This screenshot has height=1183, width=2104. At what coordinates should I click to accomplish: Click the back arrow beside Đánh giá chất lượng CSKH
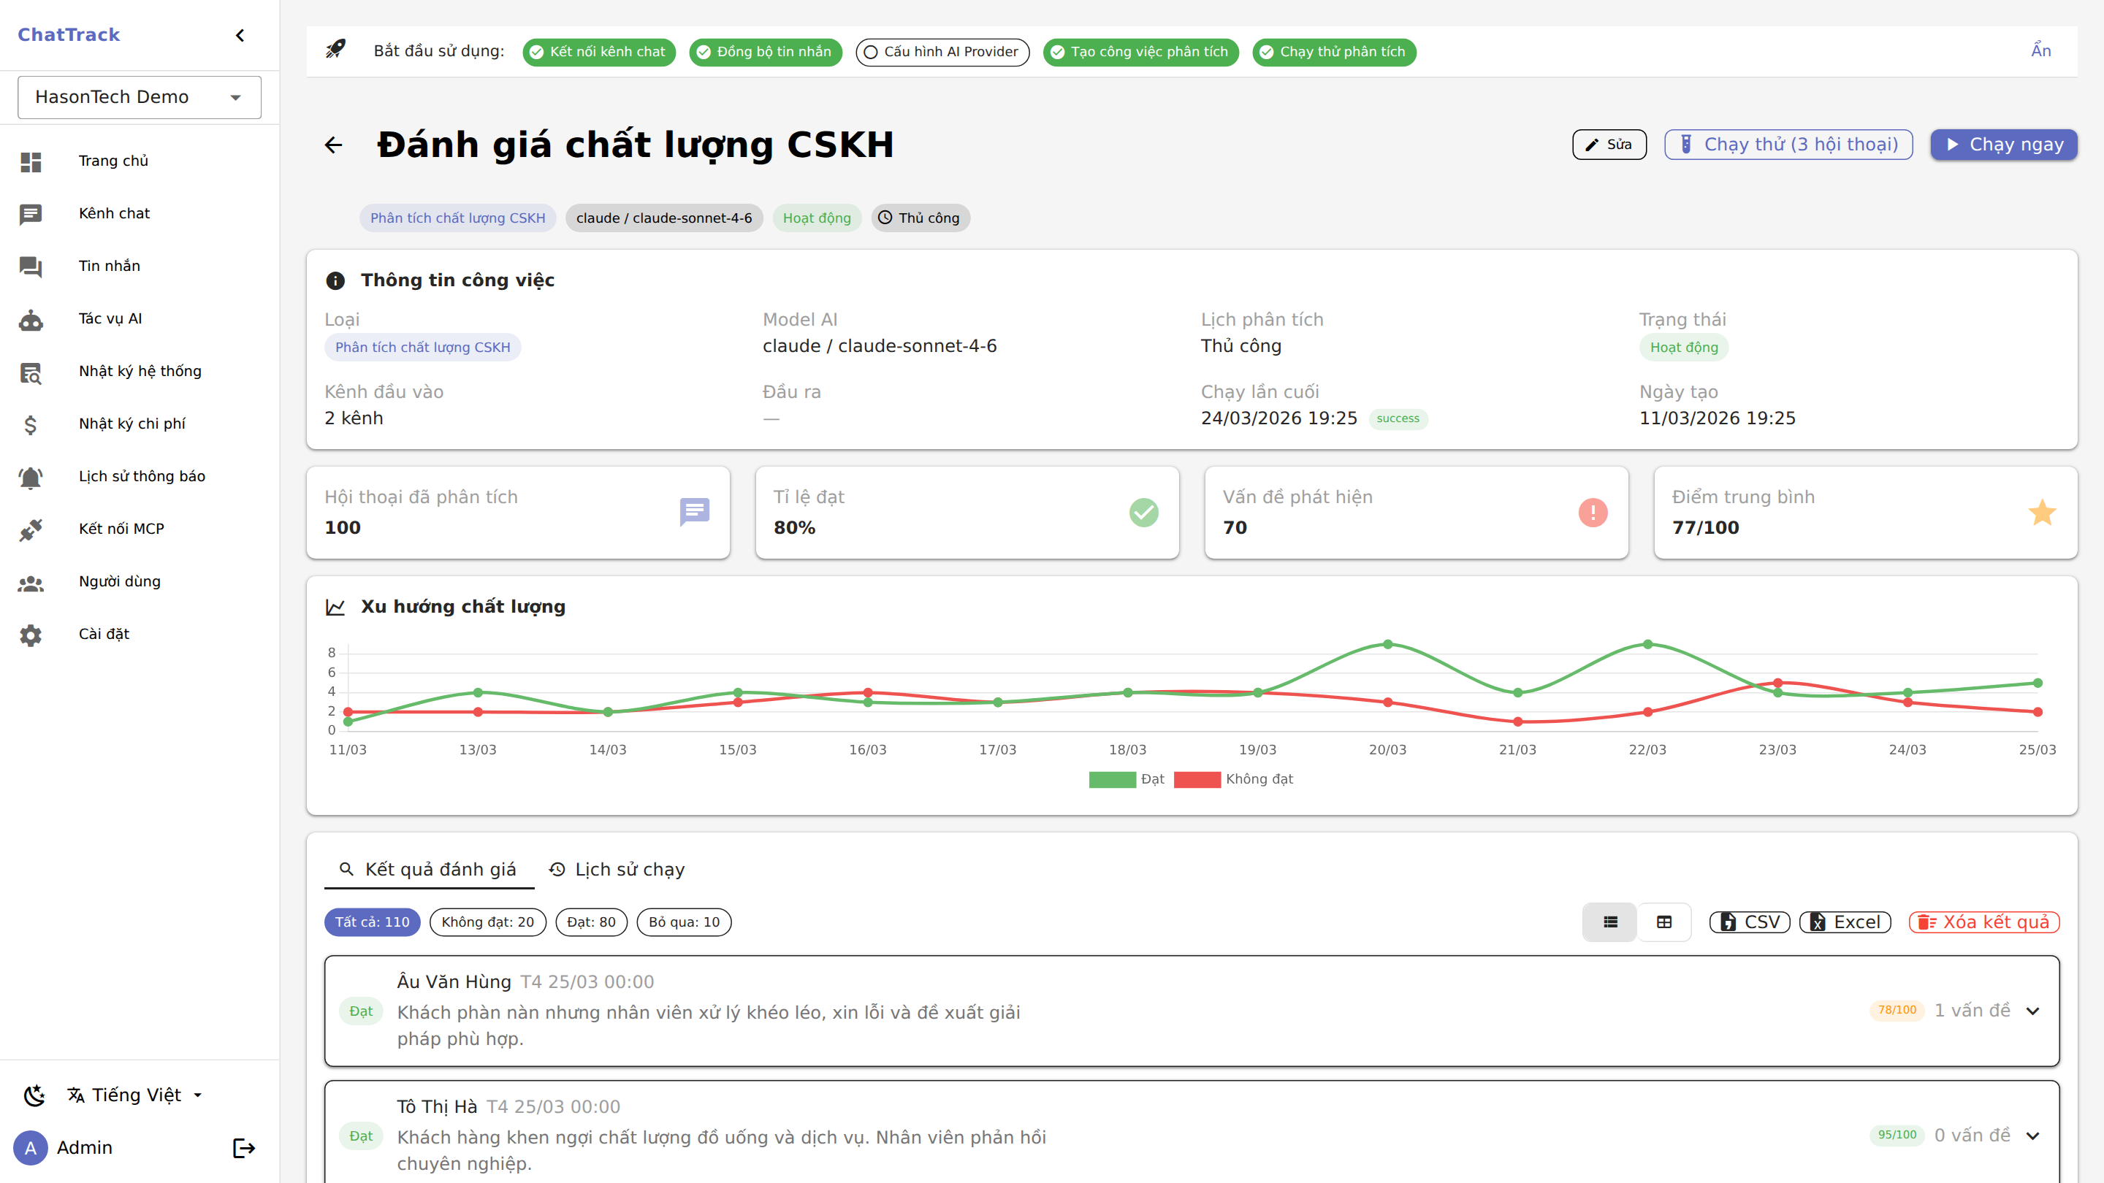tap(333, 145)
